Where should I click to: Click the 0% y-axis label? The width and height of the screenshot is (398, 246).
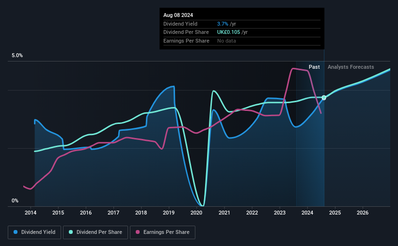(x=15, y=200)
